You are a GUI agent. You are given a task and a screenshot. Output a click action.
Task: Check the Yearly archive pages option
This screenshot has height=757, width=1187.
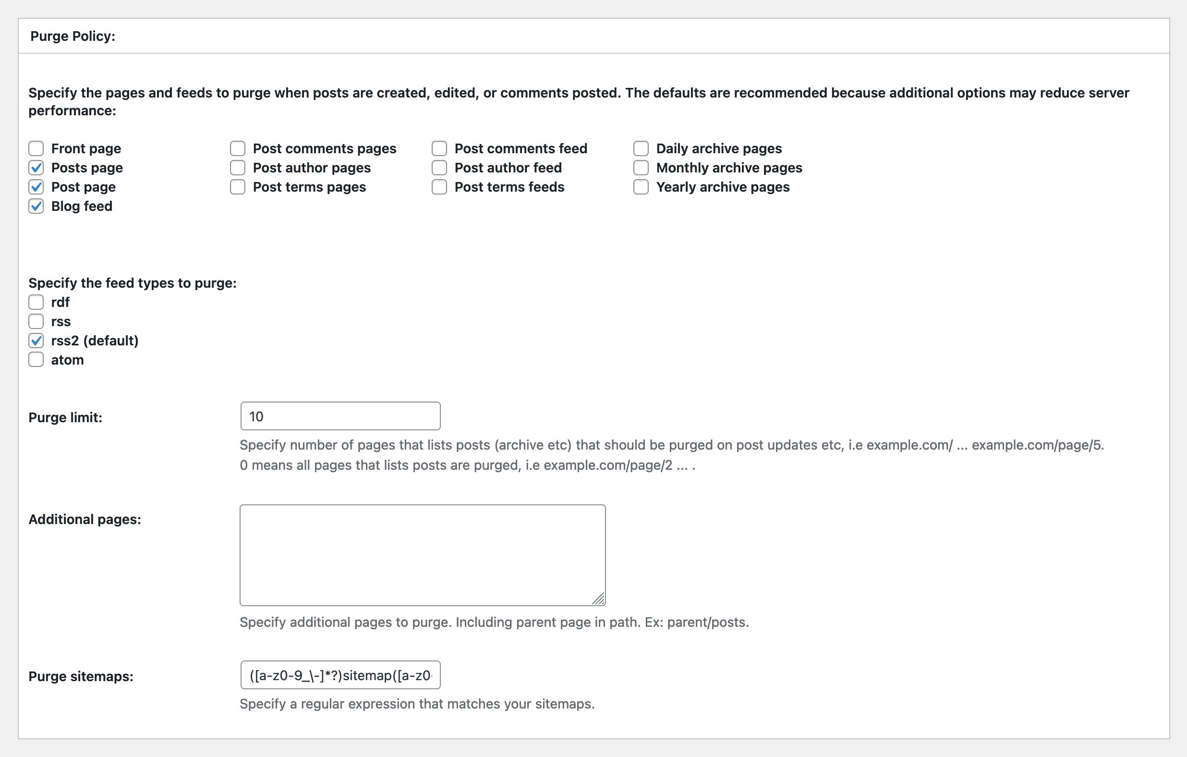pos(641,187)
